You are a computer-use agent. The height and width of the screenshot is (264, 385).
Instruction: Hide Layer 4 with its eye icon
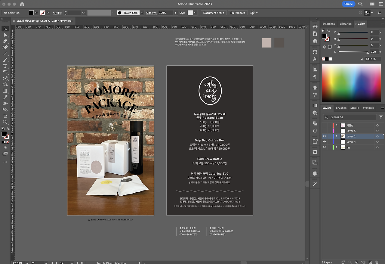point(324,142)
